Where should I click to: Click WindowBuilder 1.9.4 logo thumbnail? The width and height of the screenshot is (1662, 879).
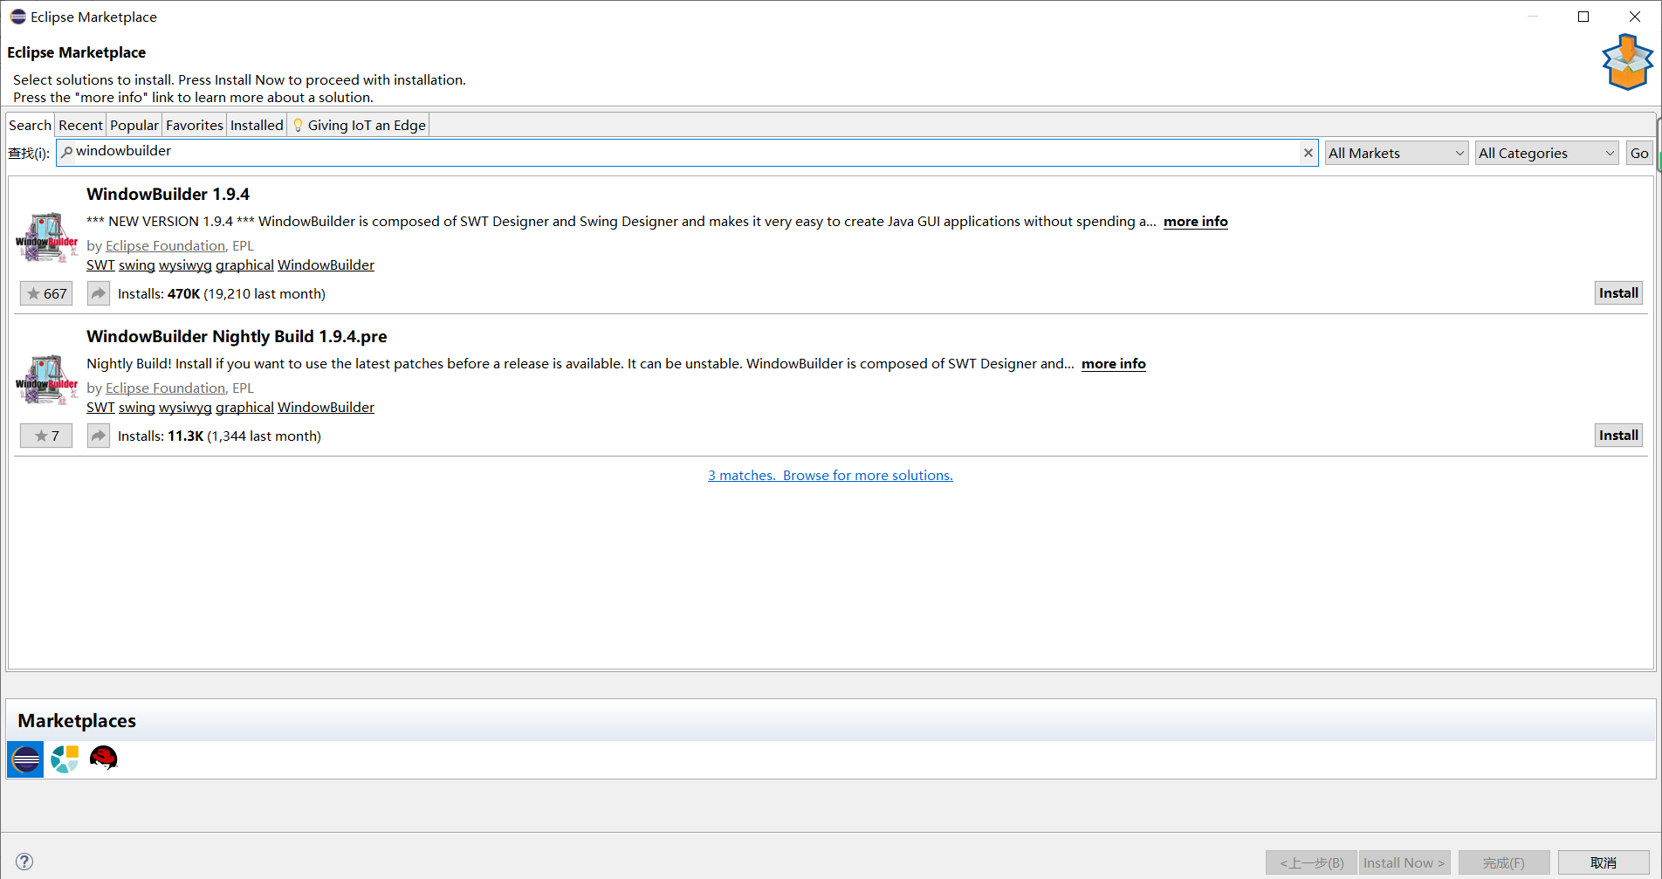tap(47, 237)
